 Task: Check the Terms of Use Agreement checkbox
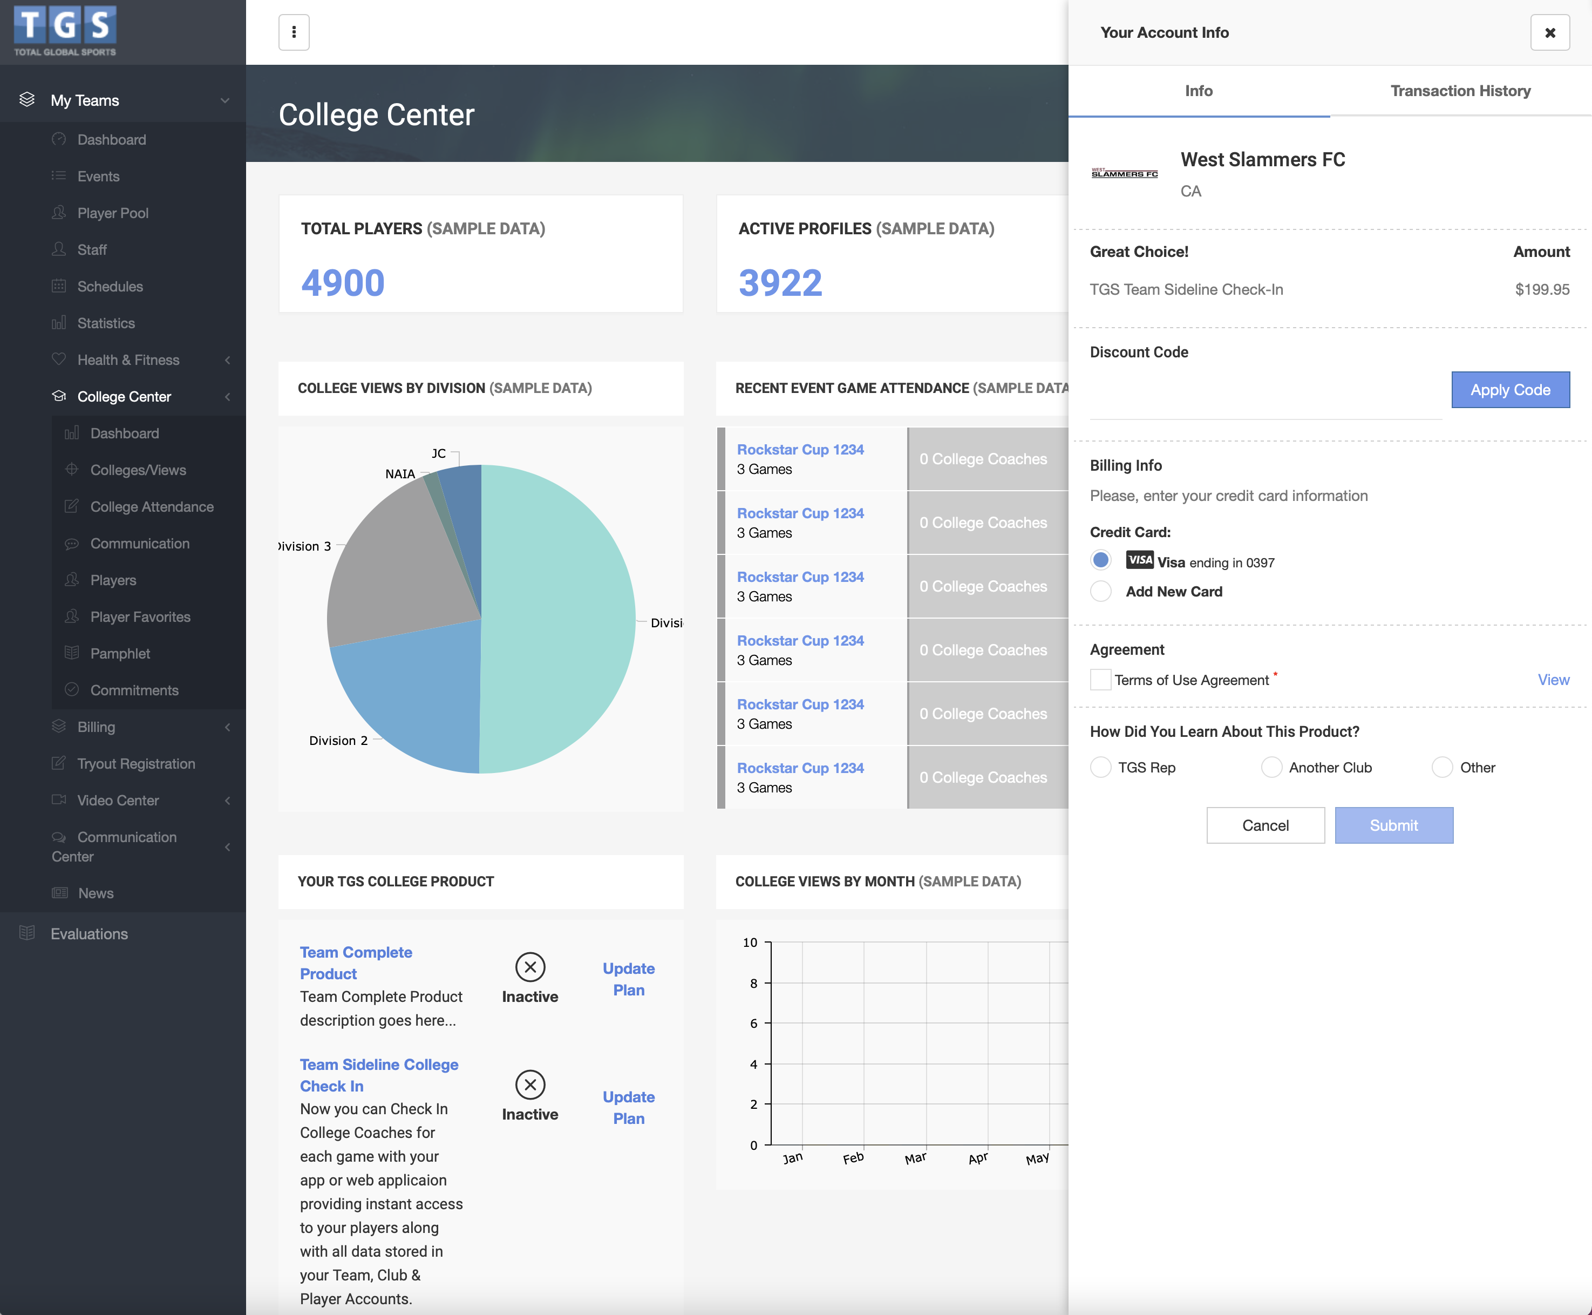tap(1100, 680)
